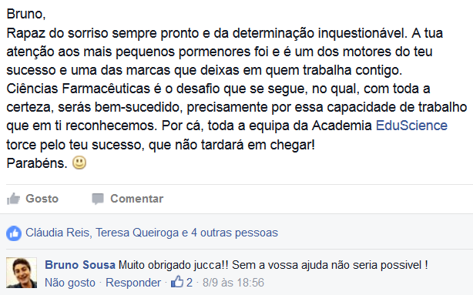Click the comment's small thumbs-up icon
Screen dimensions: 473x295
pos(177,282)
